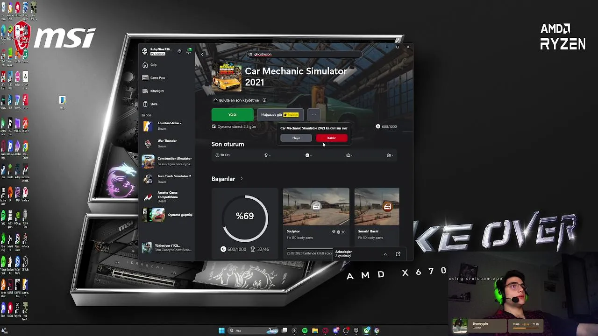Click the play time calendar icon

point(214,126)
